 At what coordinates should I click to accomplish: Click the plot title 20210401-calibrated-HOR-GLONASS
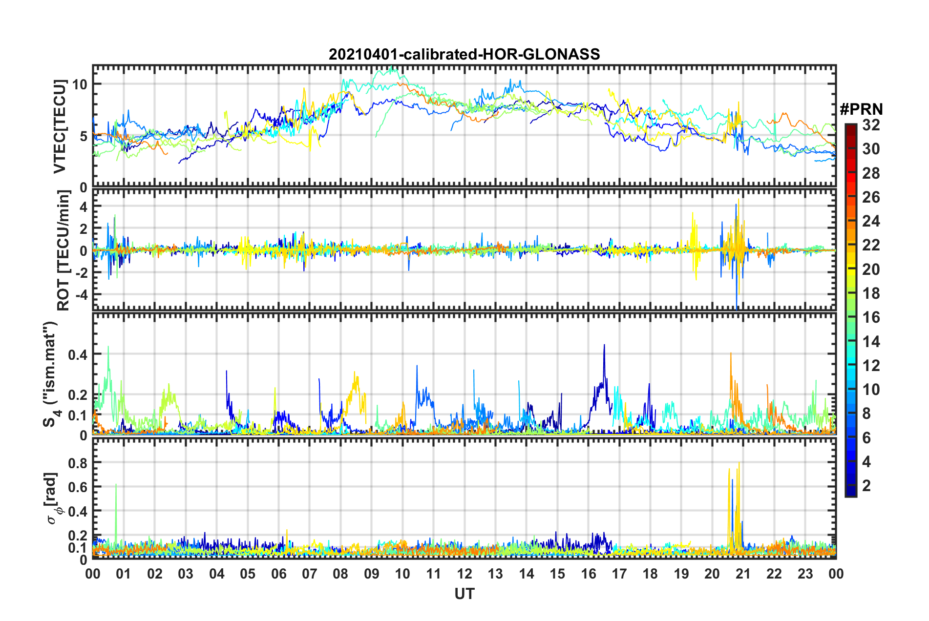pyautogui.click(x=464, y=54)
